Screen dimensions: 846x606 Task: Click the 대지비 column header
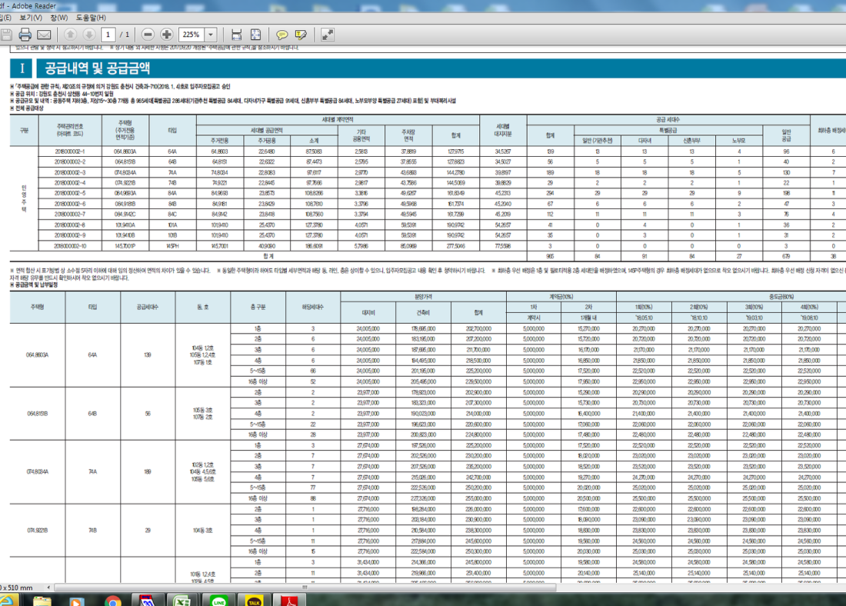point(368,312)
